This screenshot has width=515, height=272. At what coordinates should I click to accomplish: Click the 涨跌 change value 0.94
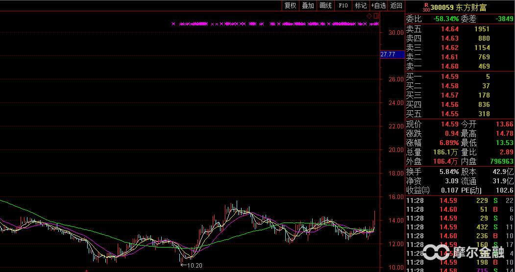[452, 133]
